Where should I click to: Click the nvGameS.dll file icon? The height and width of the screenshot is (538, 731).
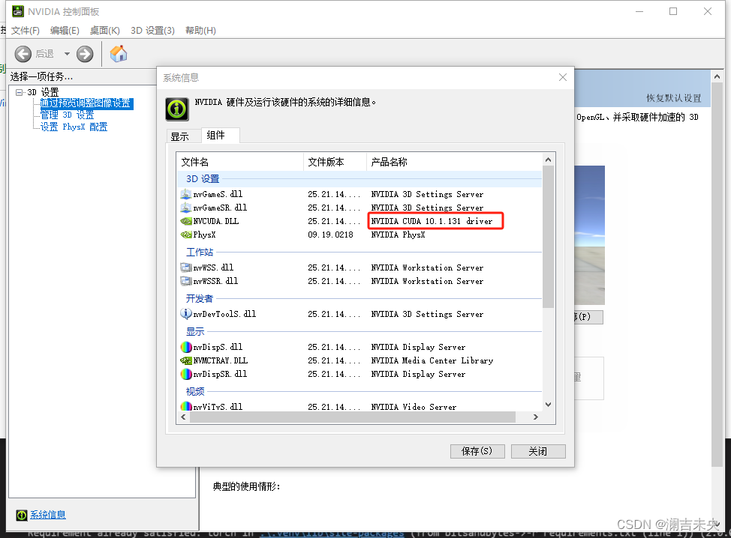[186, 194]
